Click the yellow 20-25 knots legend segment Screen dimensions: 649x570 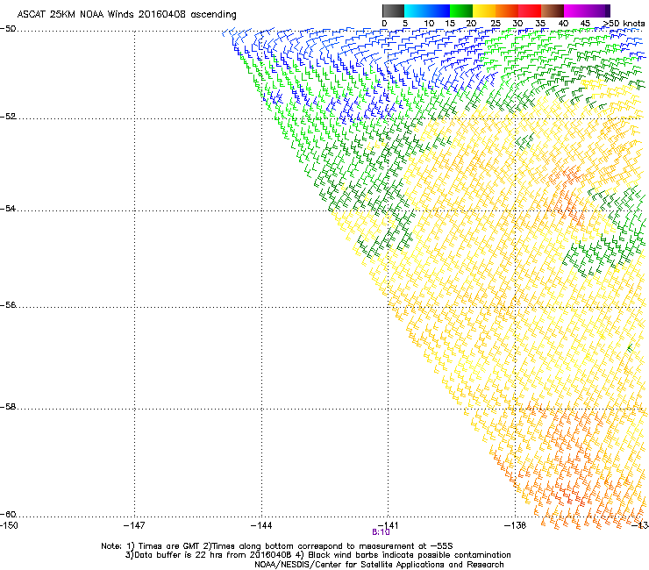tap(484, 11)
